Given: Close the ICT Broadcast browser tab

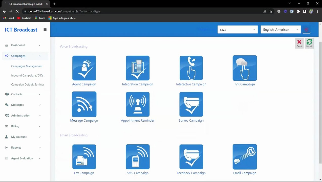Looking at the screenshot, I should pyautogui.click(x=47, y=4).
